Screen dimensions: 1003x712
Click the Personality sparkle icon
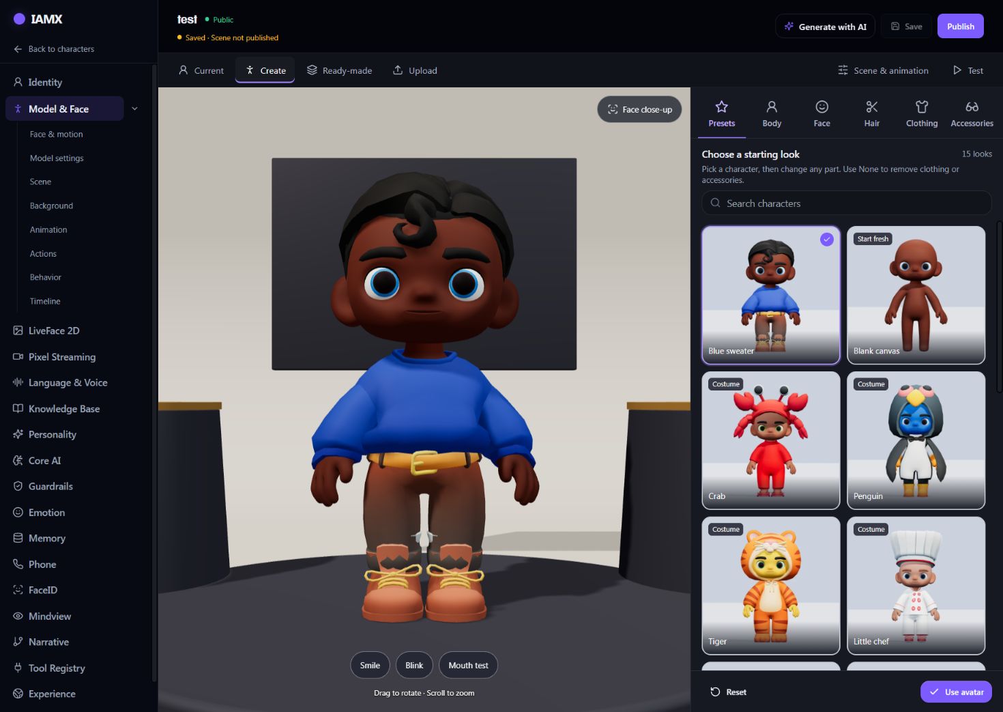coord(18,434)
